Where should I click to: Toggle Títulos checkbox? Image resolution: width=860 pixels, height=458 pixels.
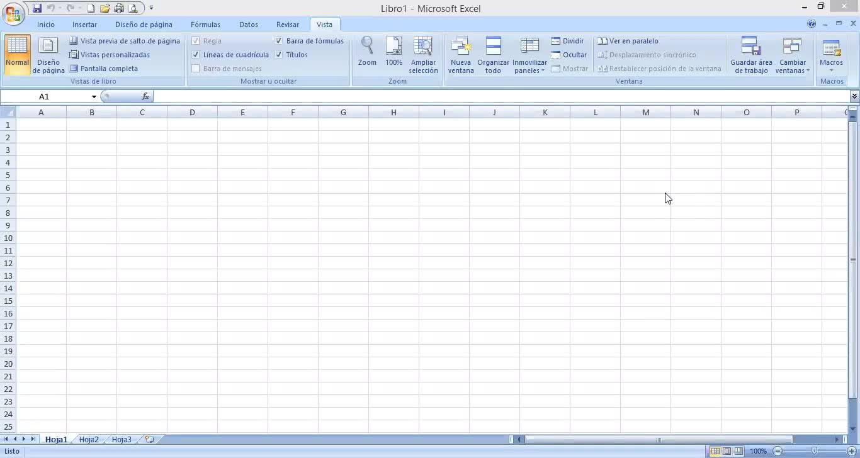click(279, 55)
